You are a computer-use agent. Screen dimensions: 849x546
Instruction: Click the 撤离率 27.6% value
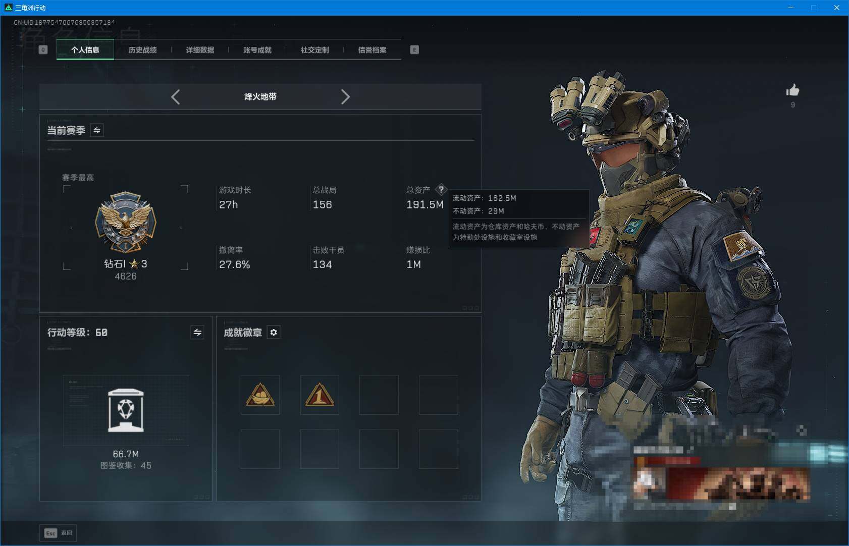point(234,264)
